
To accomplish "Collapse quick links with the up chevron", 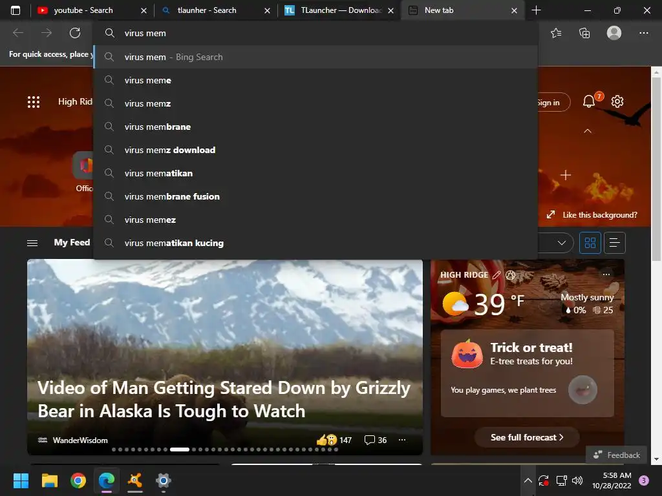I will pos(587,131).
